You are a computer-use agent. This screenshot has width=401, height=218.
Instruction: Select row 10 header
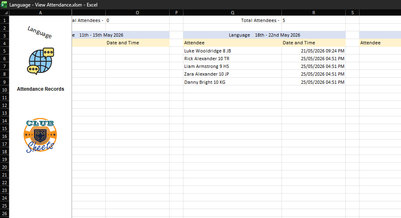point(4,90)
